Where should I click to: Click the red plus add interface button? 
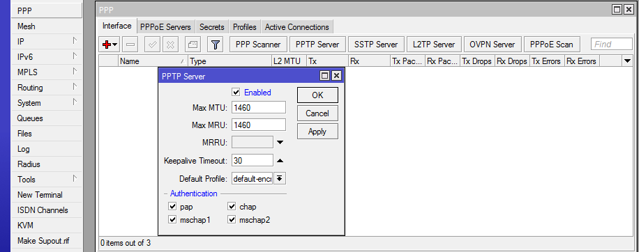pyautogui.click(x=110, y=45)
